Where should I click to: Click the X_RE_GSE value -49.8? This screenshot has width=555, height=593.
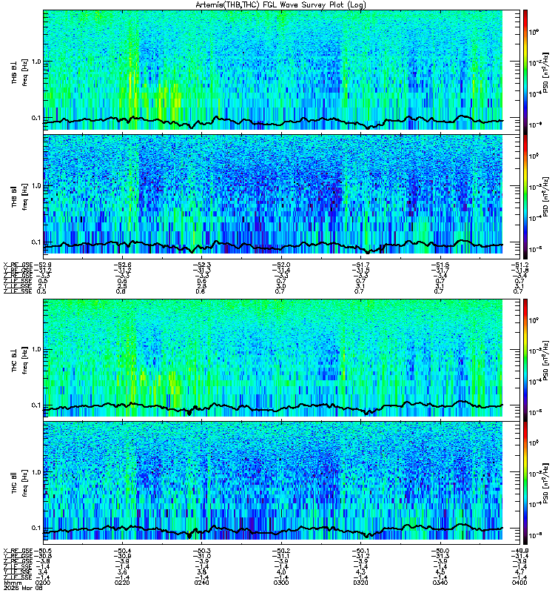point(519,551)
